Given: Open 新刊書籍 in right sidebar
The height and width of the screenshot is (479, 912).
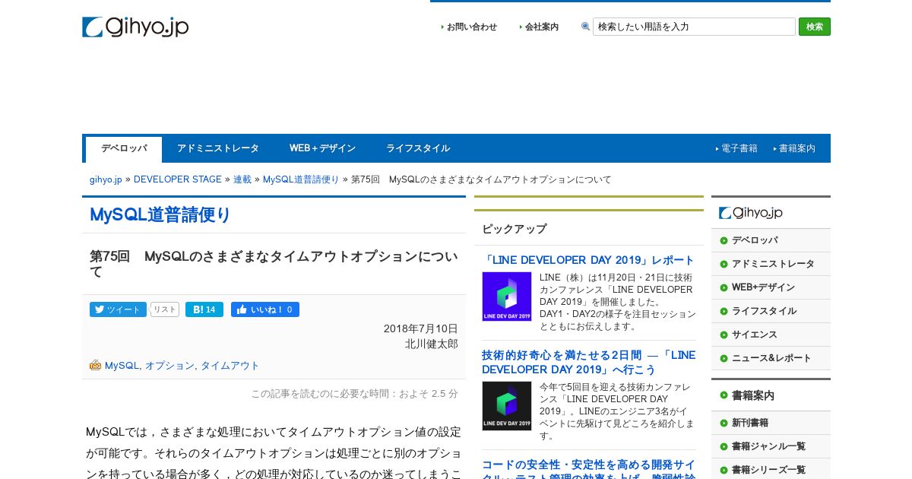Looking at the screenshot, I should 750,423.
